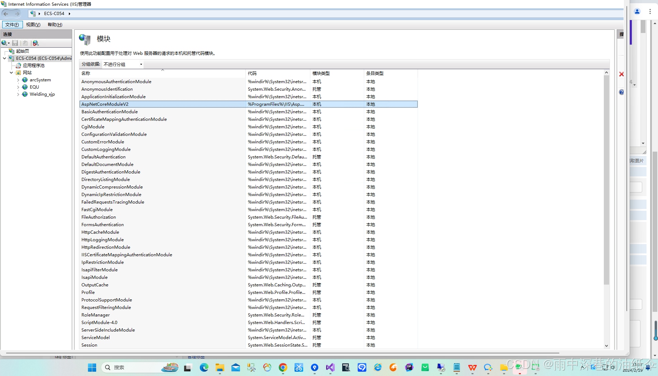Image resolution: width=658 pixels, height=376 pixels.
Task: Open the 帮助(H) menu
Action: tap(55, 25)
